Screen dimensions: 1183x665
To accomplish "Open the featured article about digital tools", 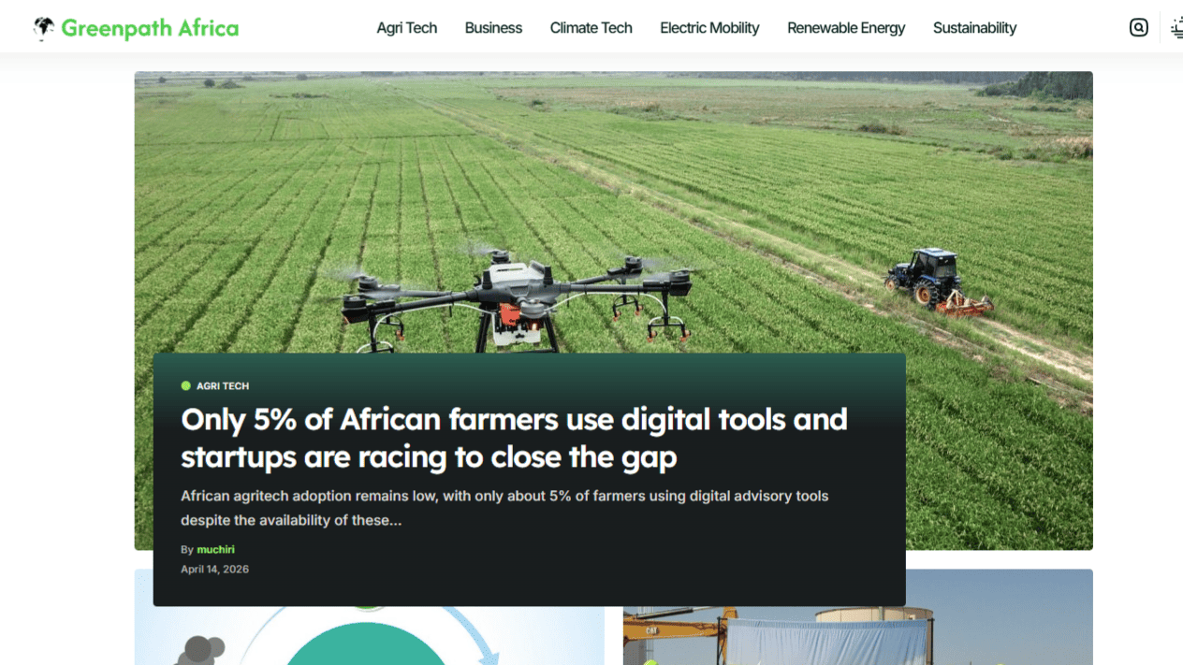I will click(514, 438).
